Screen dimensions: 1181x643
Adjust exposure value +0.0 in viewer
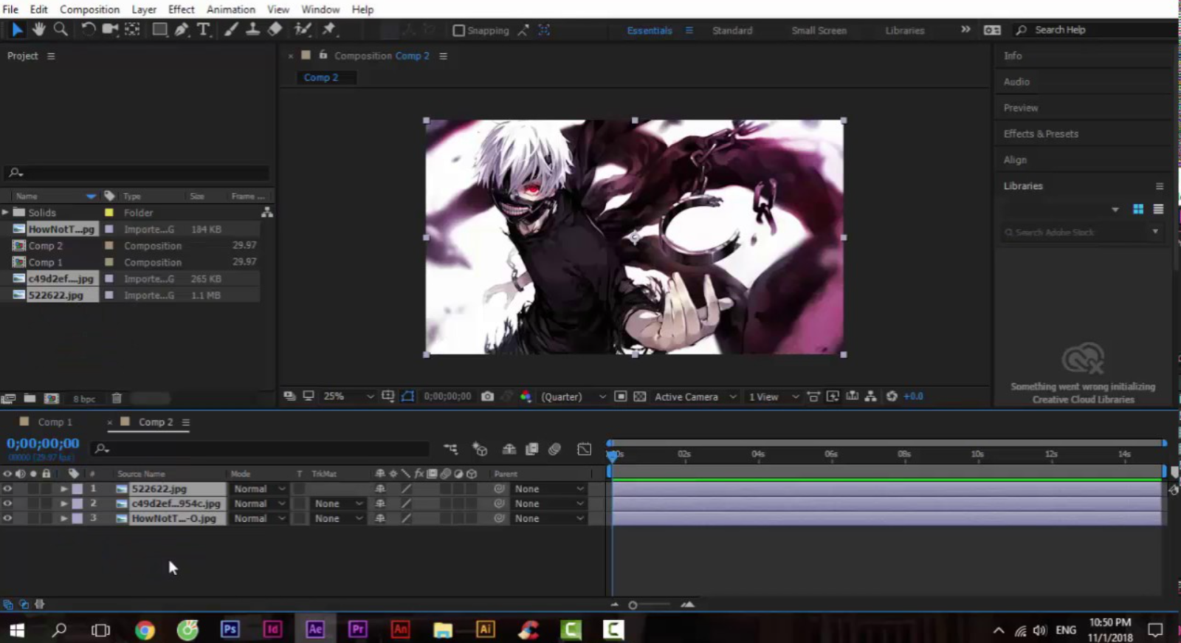914,396
